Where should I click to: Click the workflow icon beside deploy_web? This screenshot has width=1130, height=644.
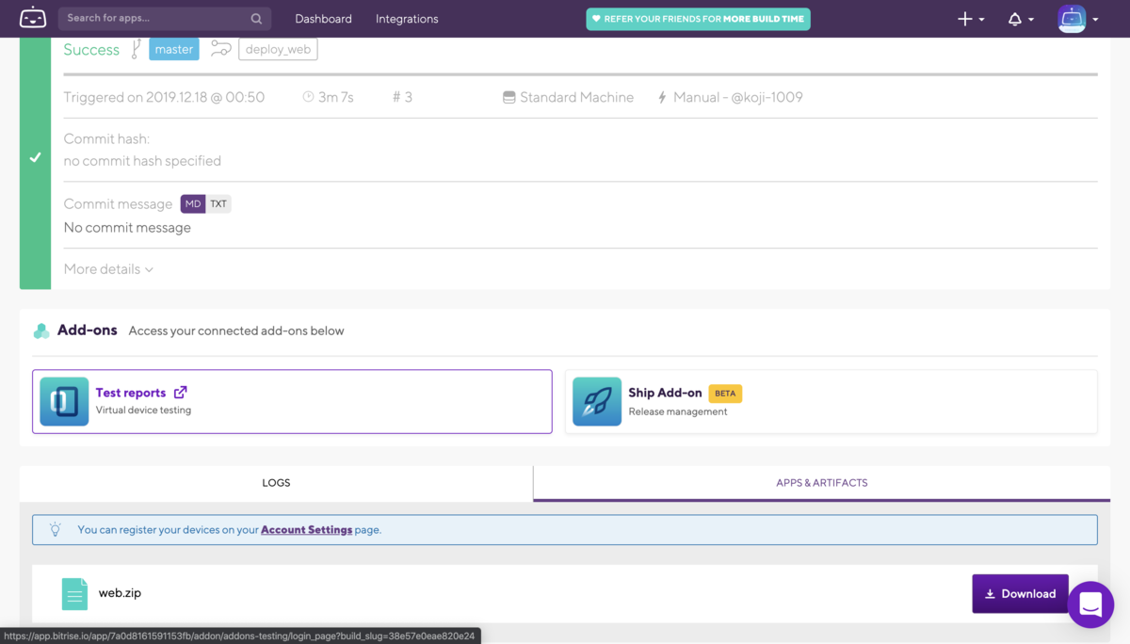pyautogui.click(x=220, y=49)
